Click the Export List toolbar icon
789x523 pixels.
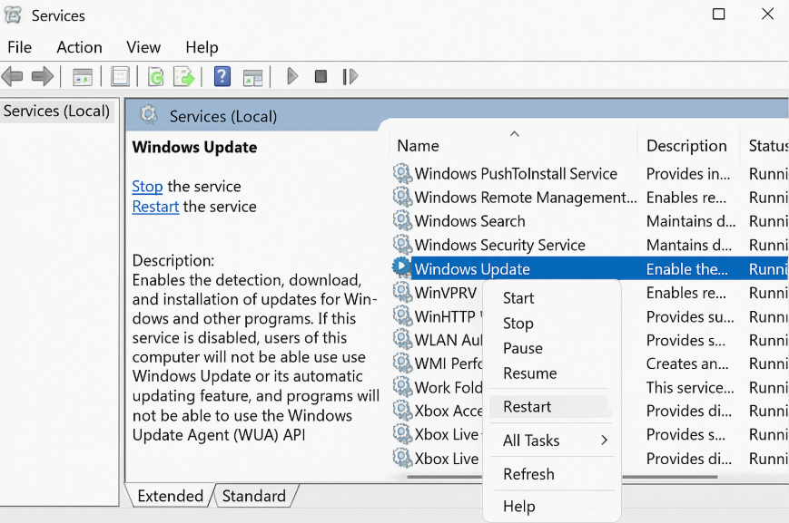[x=184, y=77]
